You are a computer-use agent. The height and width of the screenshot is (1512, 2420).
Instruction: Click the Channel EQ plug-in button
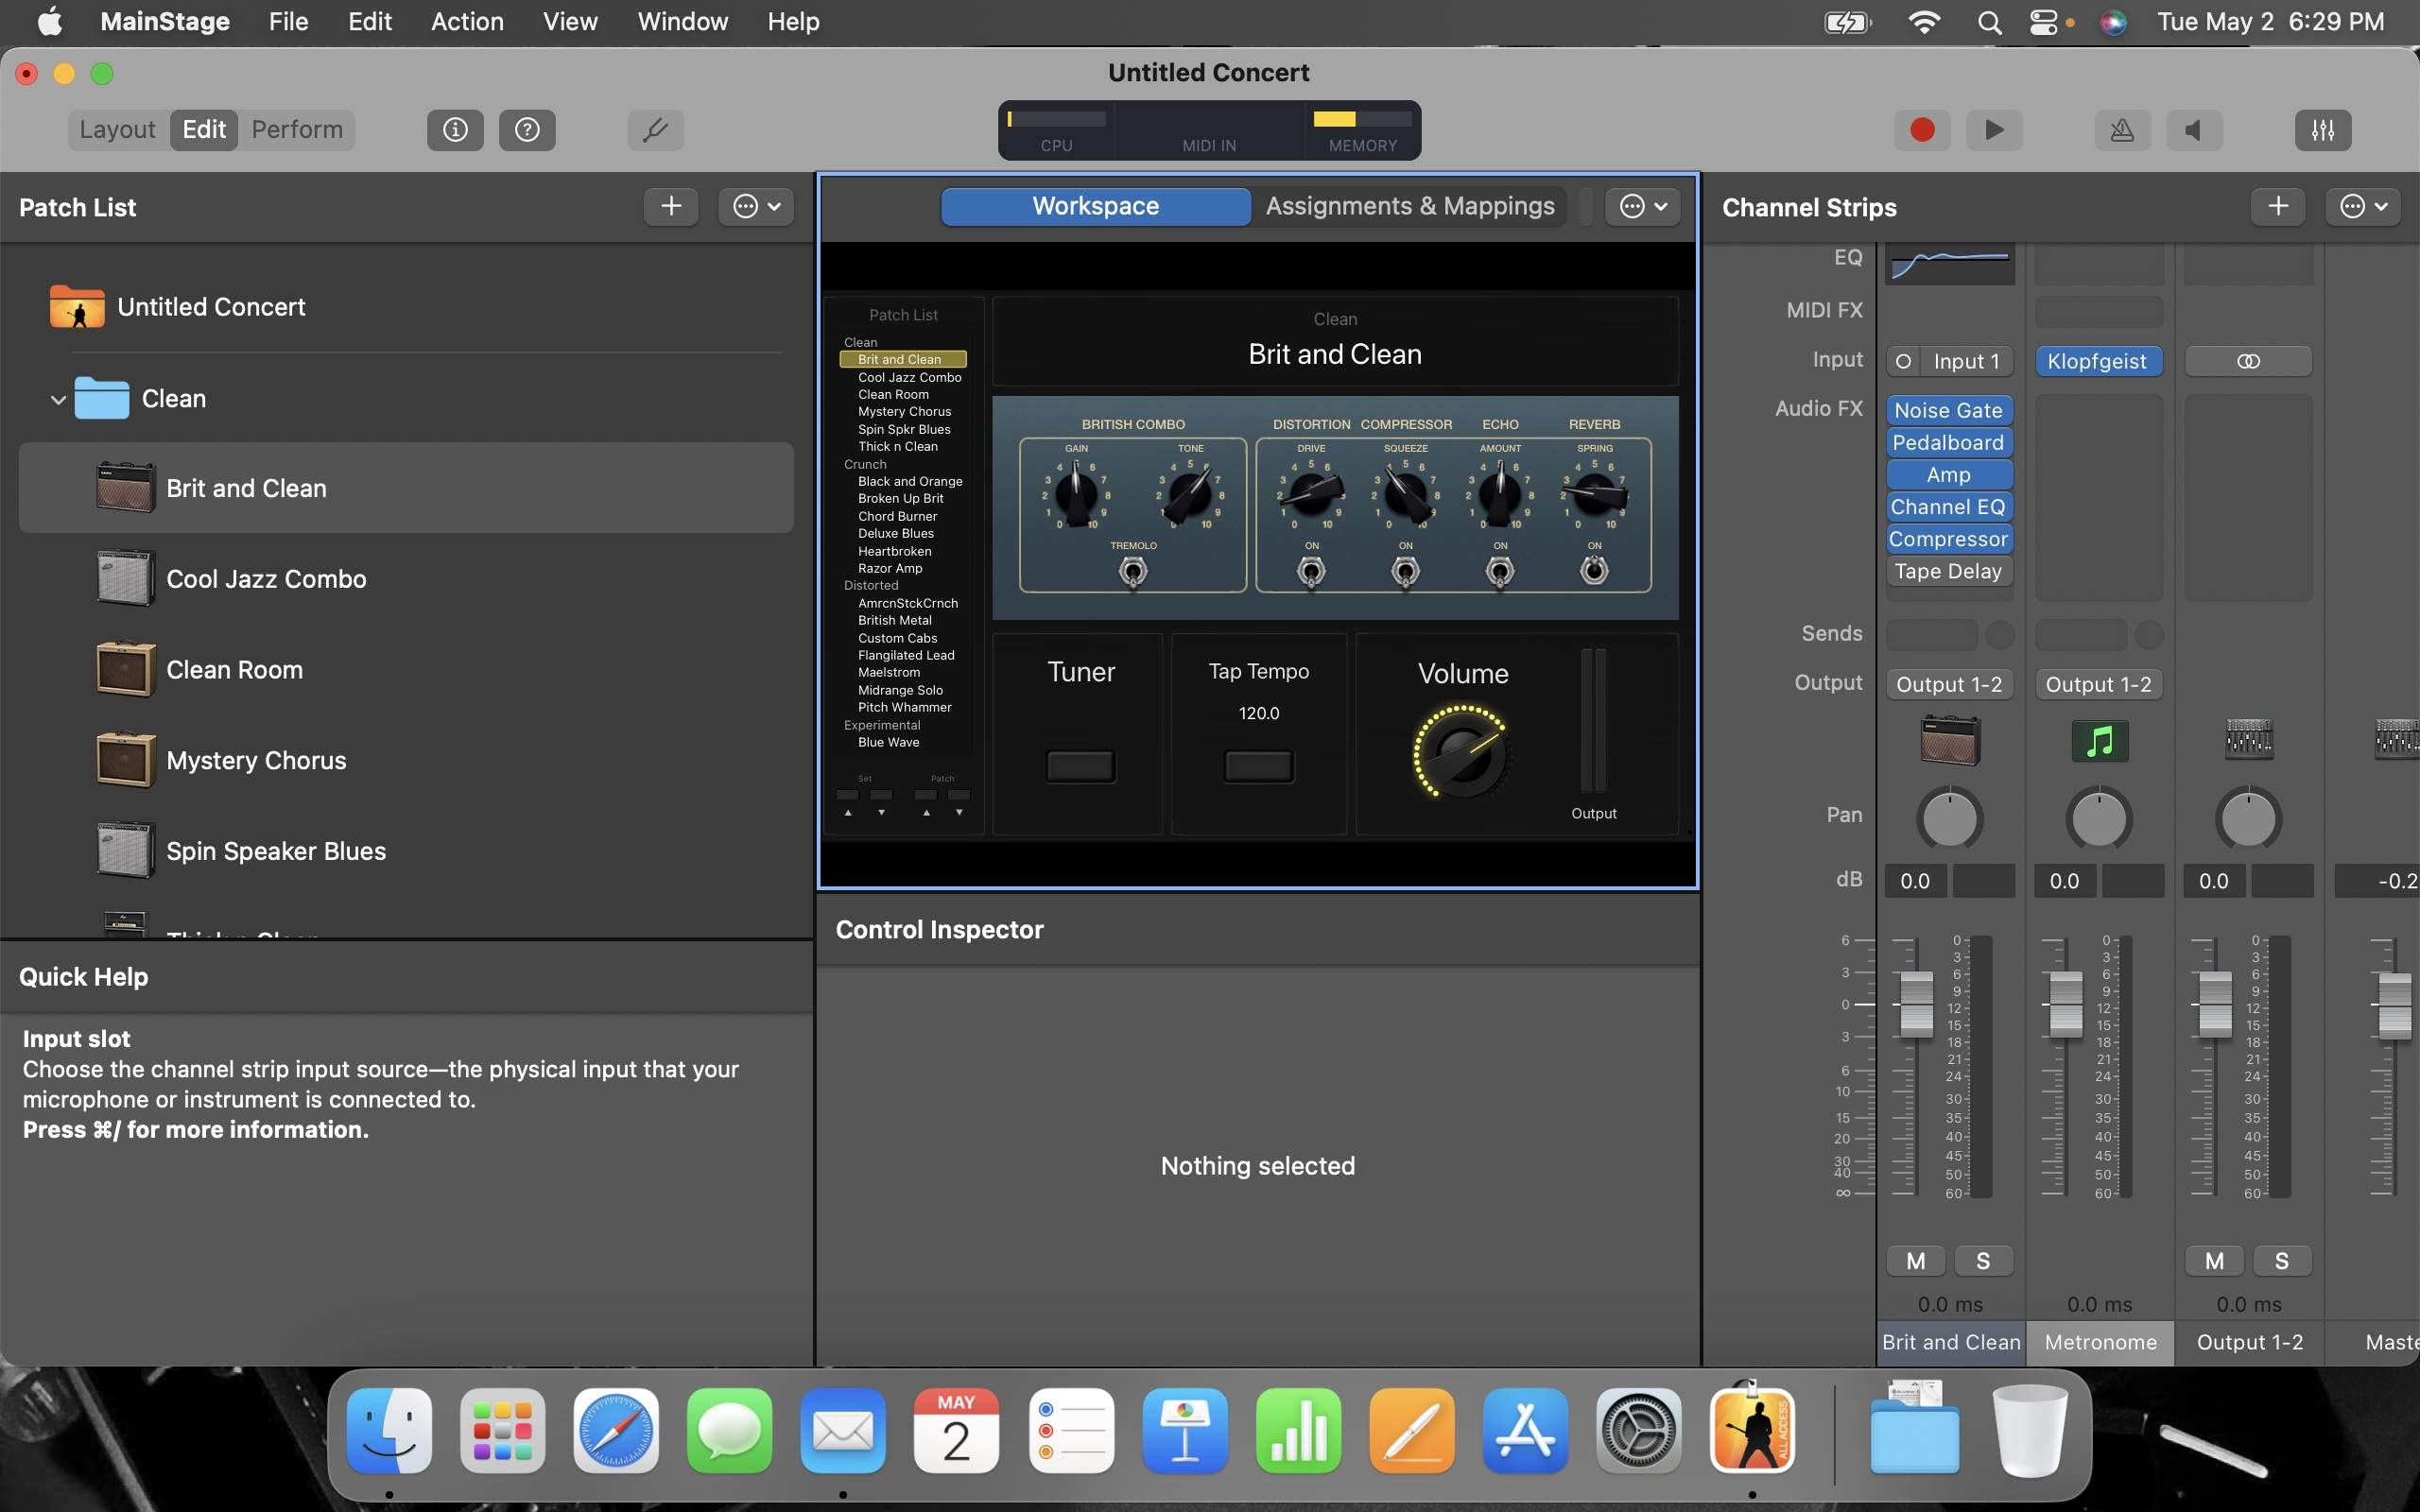pyautogui.click(x=1949, y=507)
